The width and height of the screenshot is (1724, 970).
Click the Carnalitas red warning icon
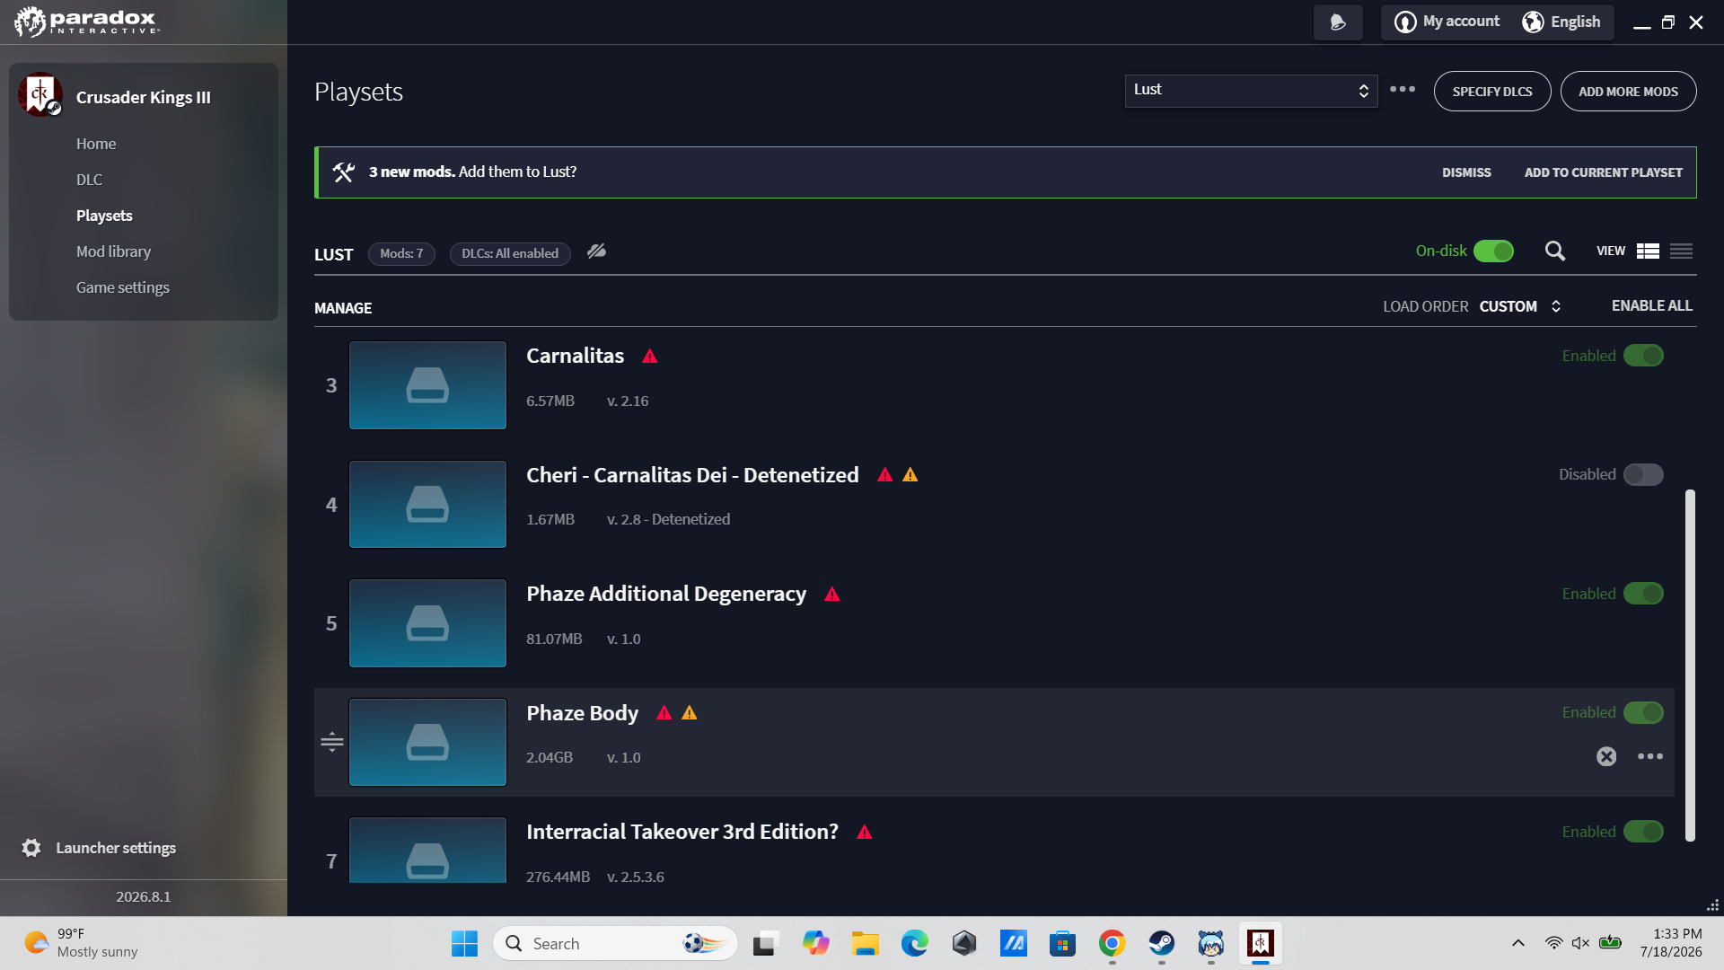(x=650, y=357)
